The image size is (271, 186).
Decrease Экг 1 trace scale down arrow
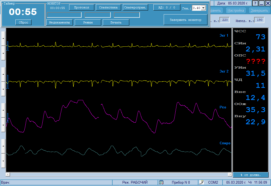coord(3,53)
